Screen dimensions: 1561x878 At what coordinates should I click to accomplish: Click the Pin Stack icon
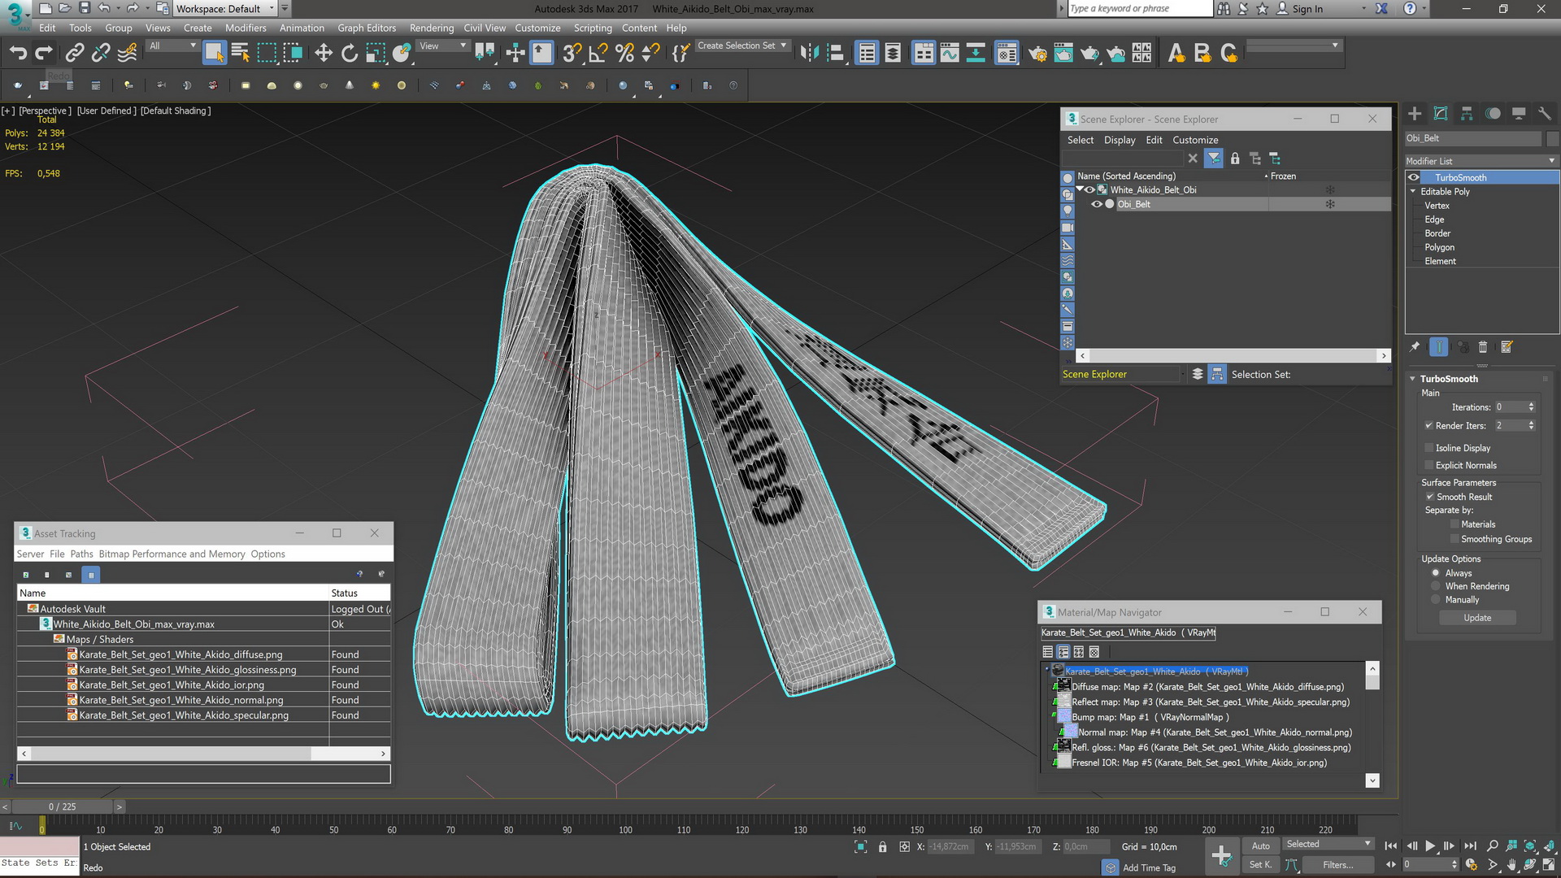pyautogui.click(x=1415, y=347)
